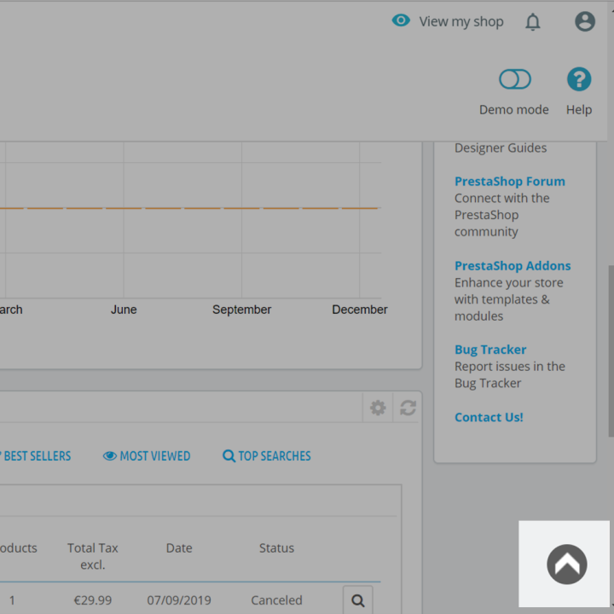Click the June axis label on the chart

pyautogui.click(x=124, y=310)
